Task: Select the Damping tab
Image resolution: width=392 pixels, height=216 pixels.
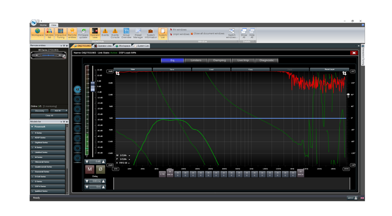Action: (x=219, y=60)
